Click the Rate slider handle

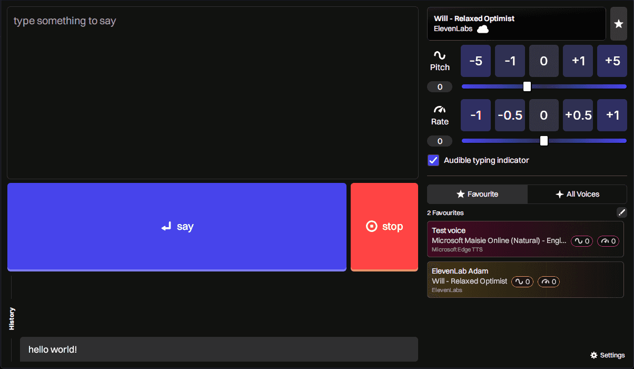pyautogui.click(x=544, y=141)
